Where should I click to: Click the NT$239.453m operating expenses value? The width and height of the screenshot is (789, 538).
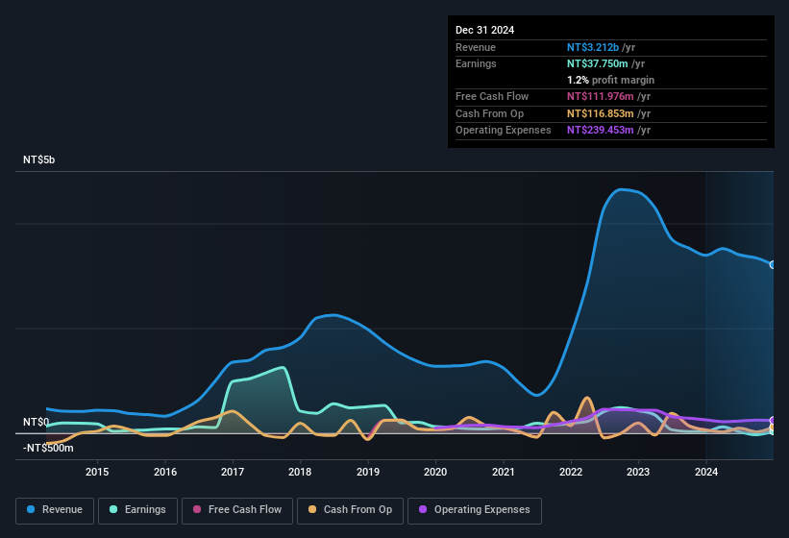pyautogui.click(x=601, y=131)
